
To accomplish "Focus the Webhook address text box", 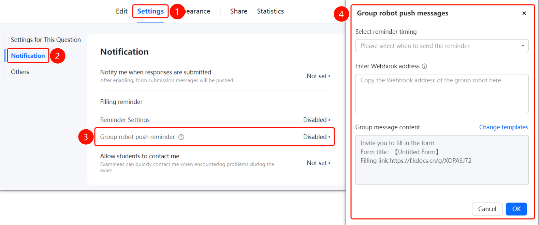I will click(442, 94).
